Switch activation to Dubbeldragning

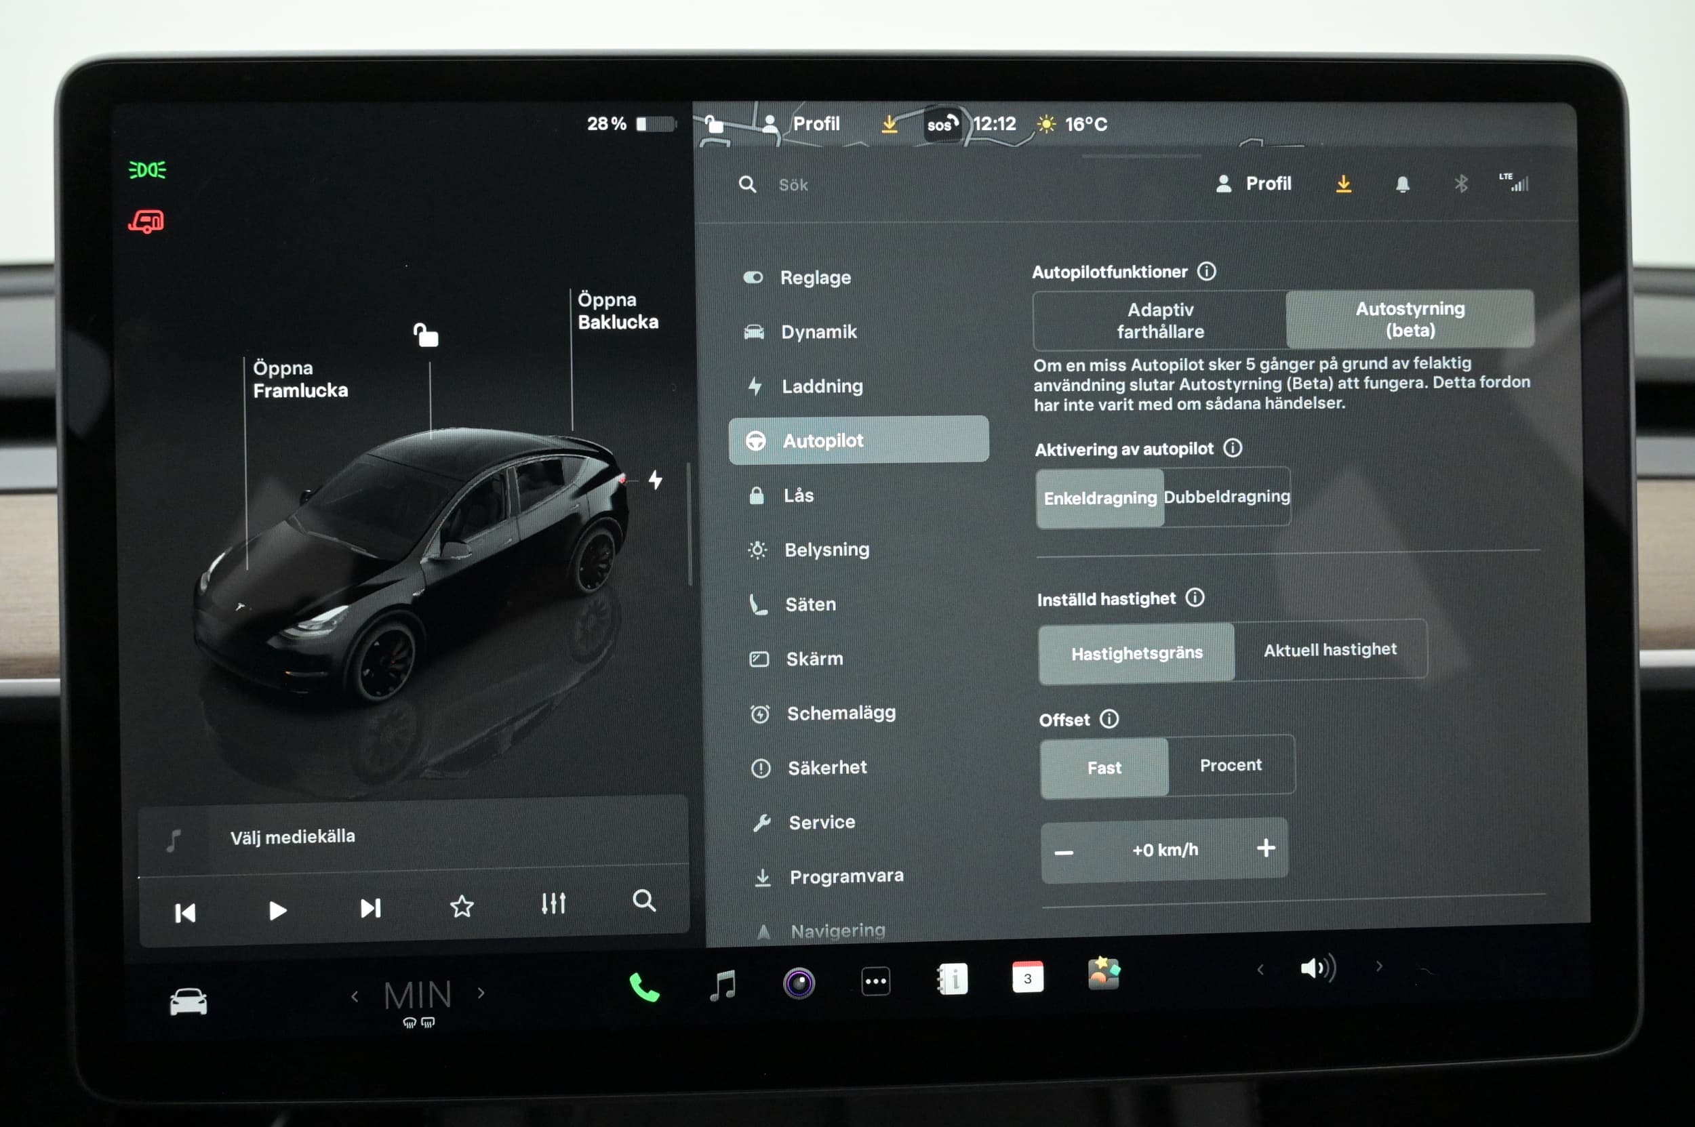coord(1226,497)
